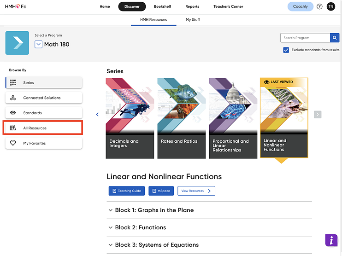This screenshot has width=342, height=256.
Task: Click the My Favorites heart icon
Action: pyautogui.click(x=13, y=143)
